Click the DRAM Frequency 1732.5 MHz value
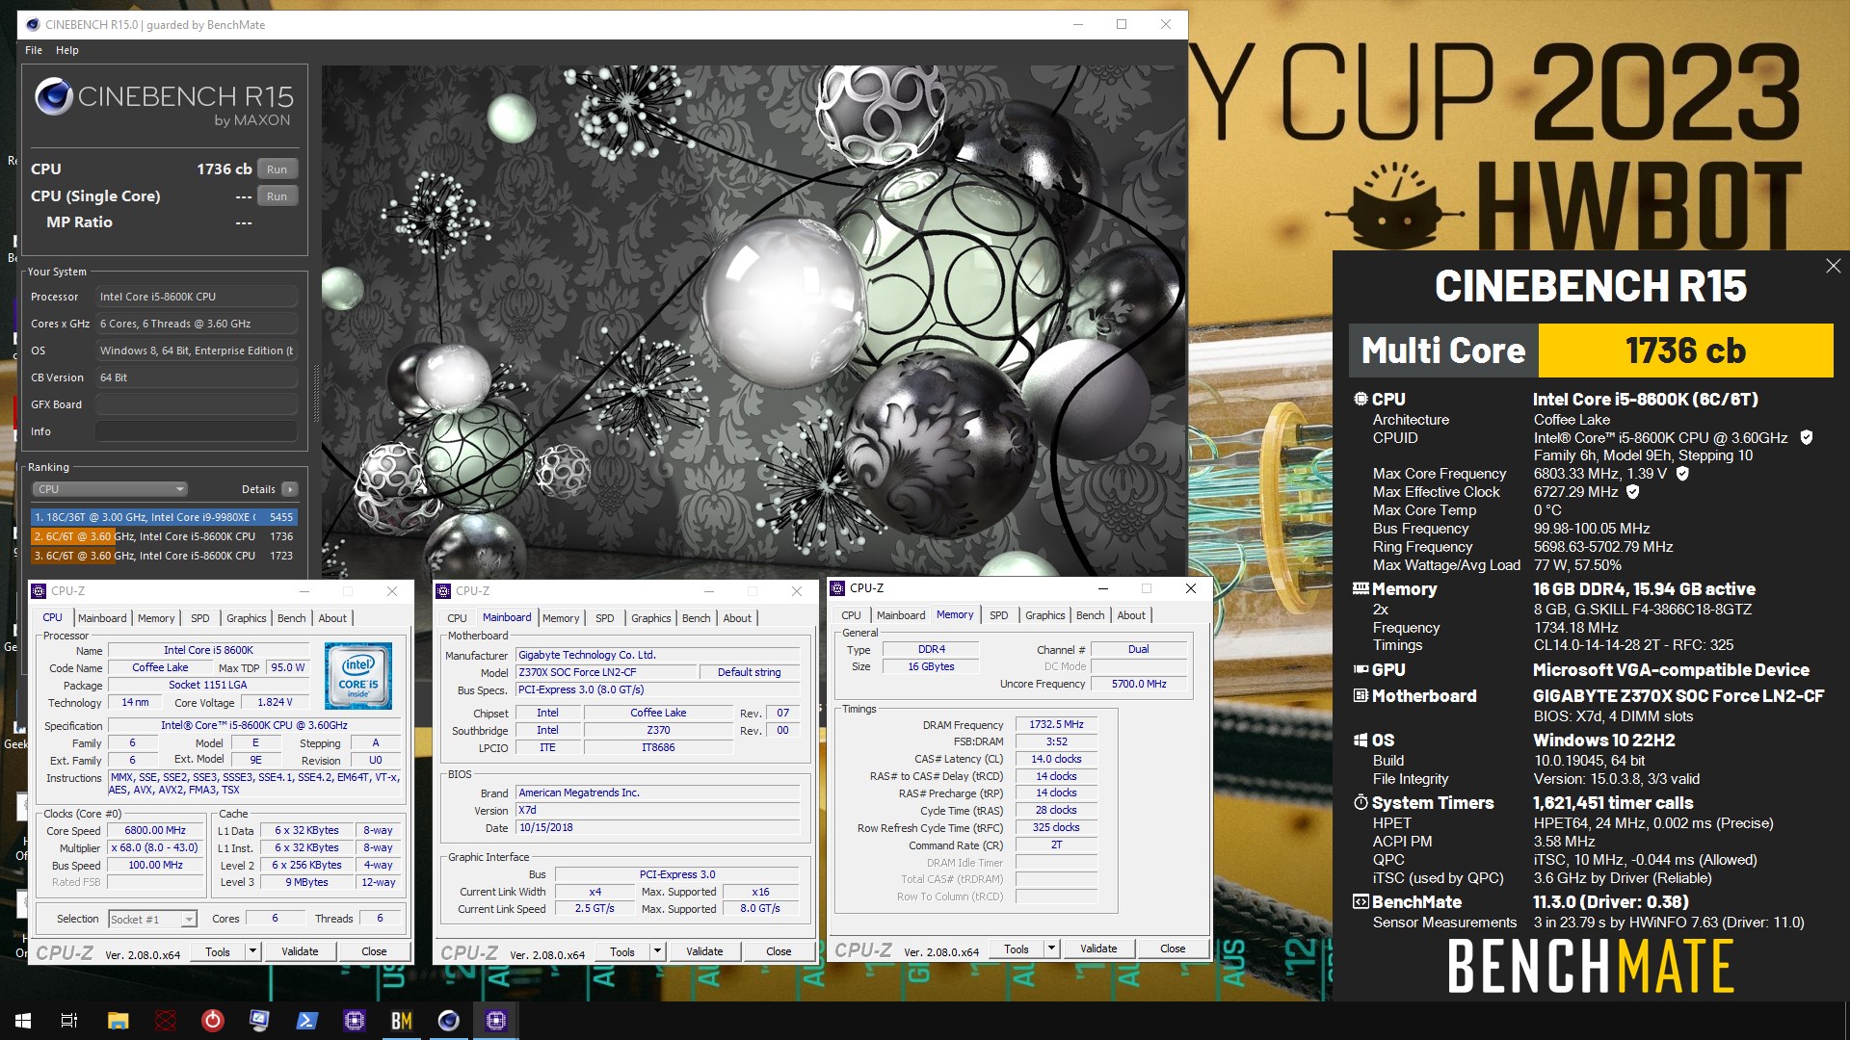The height and width of the screenshot is (1040, 1850). (x=1056, y=725)
